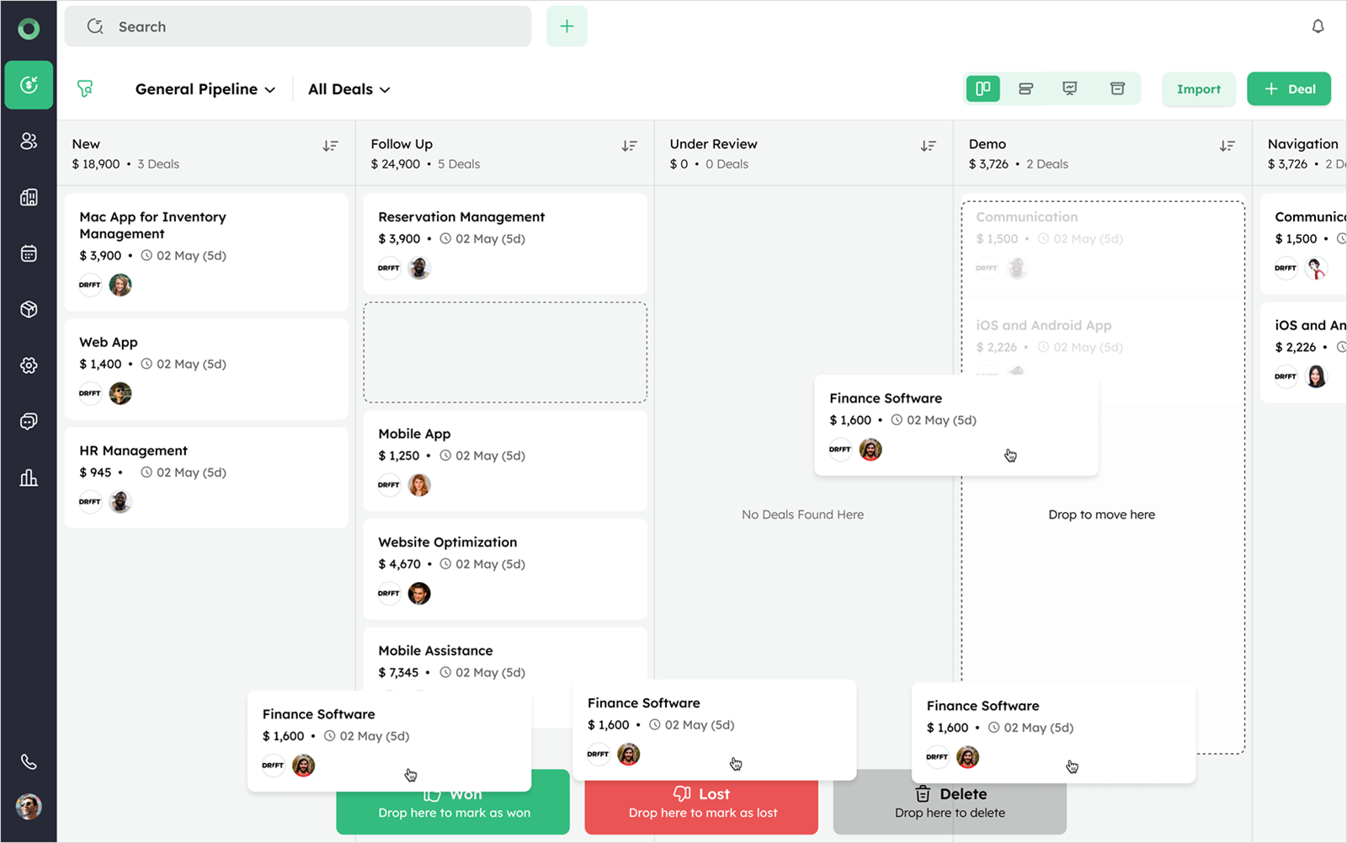1347x843 pixels.
Task: Open sort options for New column
Action: pyautogui.click(x=330, y=147)
